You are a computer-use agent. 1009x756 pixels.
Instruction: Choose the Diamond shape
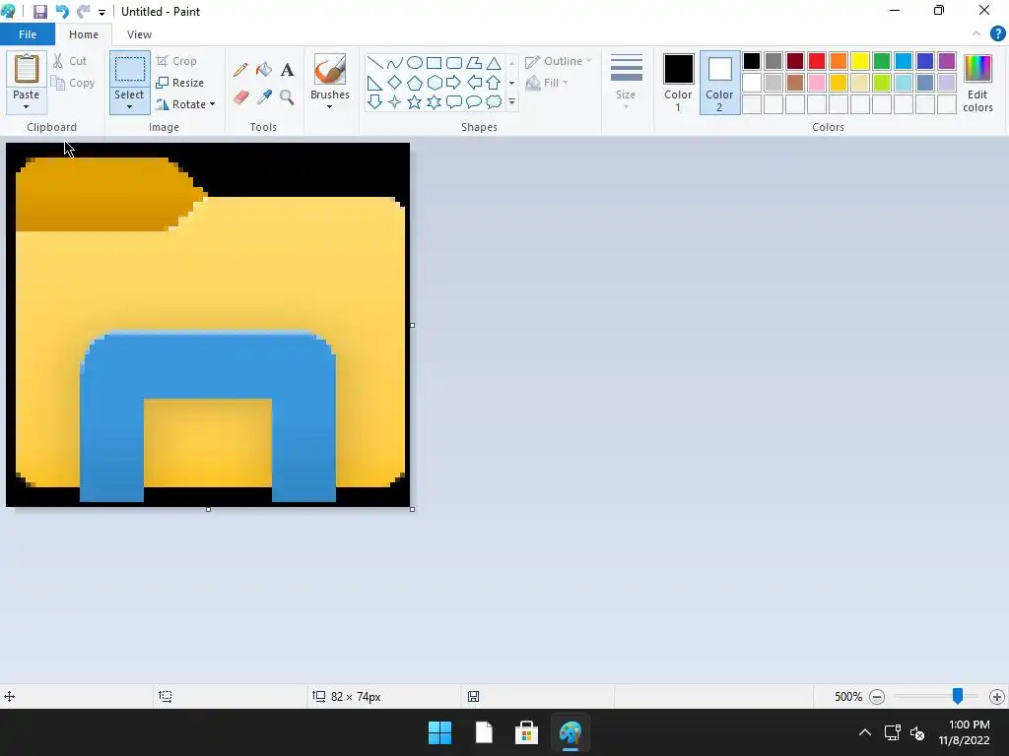tap(395, 83)
